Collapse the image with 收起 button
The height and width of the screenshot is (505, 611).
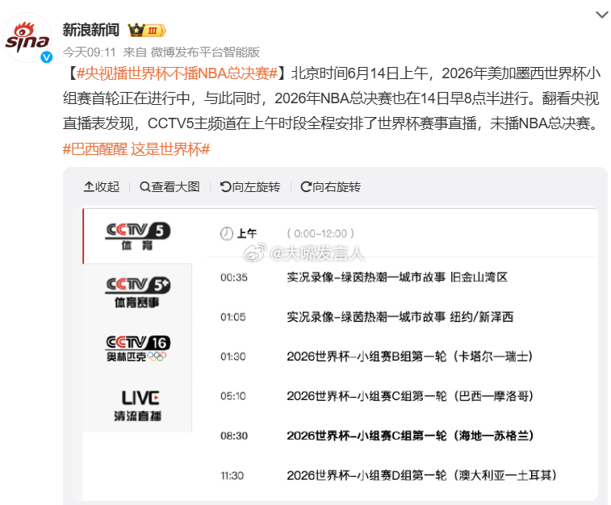(x=102, y=187)
